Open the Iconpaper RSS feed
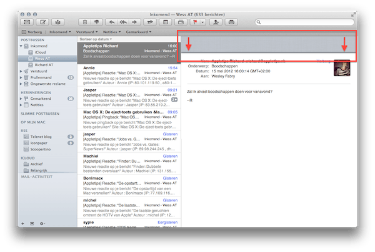 [47, 143]
